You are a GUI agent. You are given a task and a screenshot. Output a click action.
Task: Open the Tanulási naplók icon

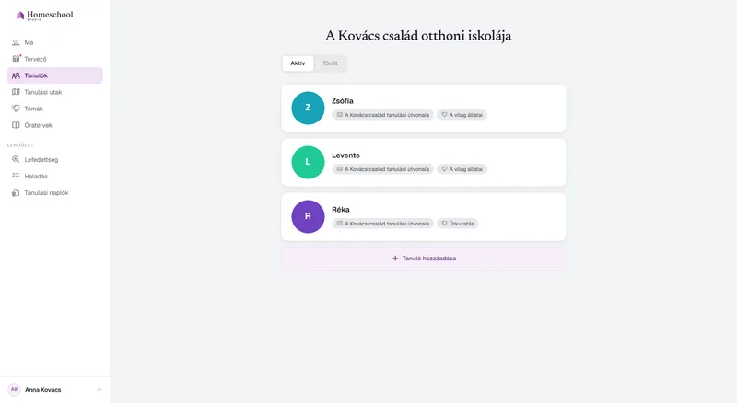[x=16, y=193]
